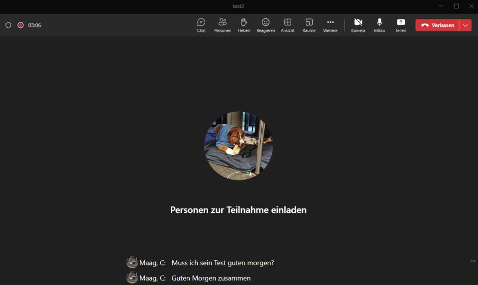Screen dimensions: 478x285
Task: Click the red recording indicator
Action: pyautogui.click(x=20, y=25)
